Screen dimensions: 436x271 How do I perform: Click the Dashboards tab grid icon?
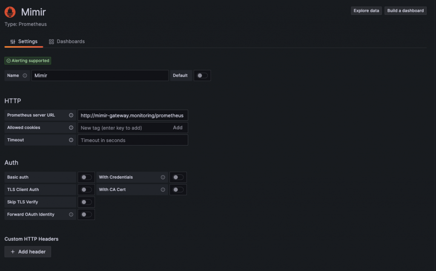[52, 42]
